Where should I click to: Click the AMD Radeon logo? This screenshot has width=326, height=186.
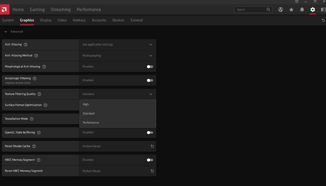(4, 9)
